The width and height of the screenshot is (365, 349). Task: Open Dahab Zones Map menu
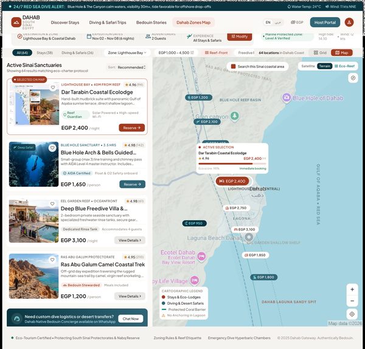(x=193, y=22)
